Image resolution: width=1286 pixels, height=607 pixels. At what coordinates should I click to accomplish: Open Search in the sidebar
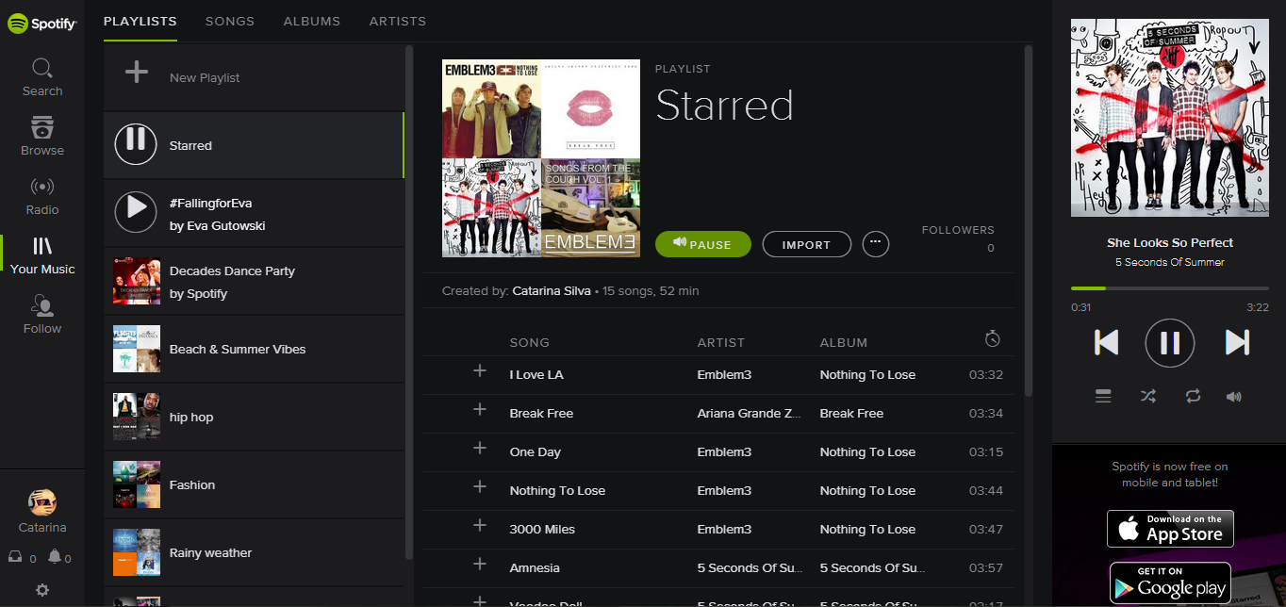pos(42,77)
